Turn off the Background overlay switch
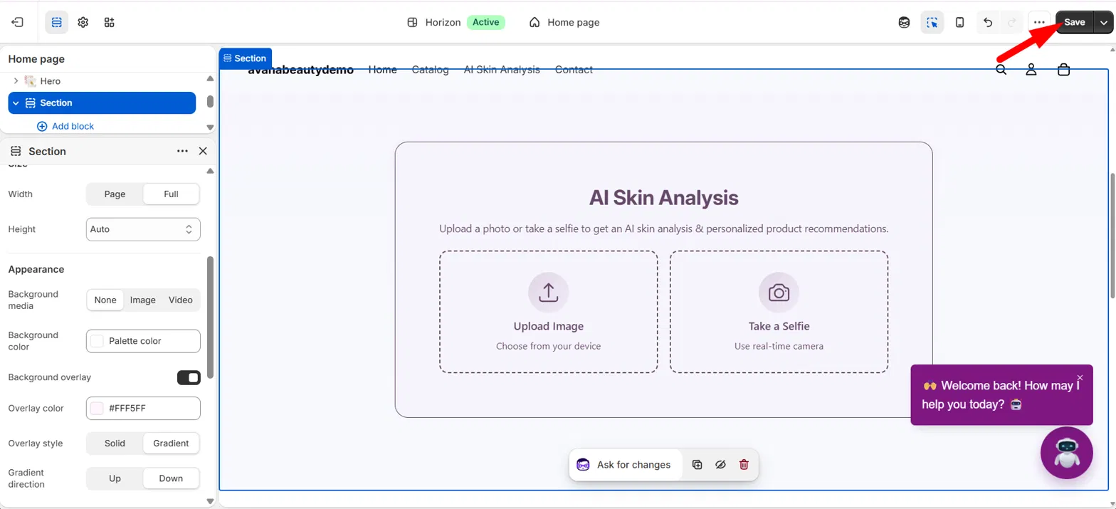The width and height of the screenshot is (1116, 509). (189, 377)
